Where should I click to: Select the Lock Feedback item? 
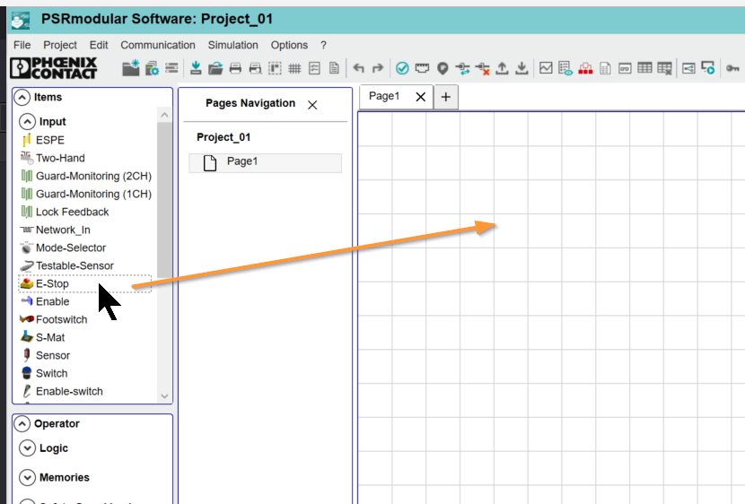65,213
